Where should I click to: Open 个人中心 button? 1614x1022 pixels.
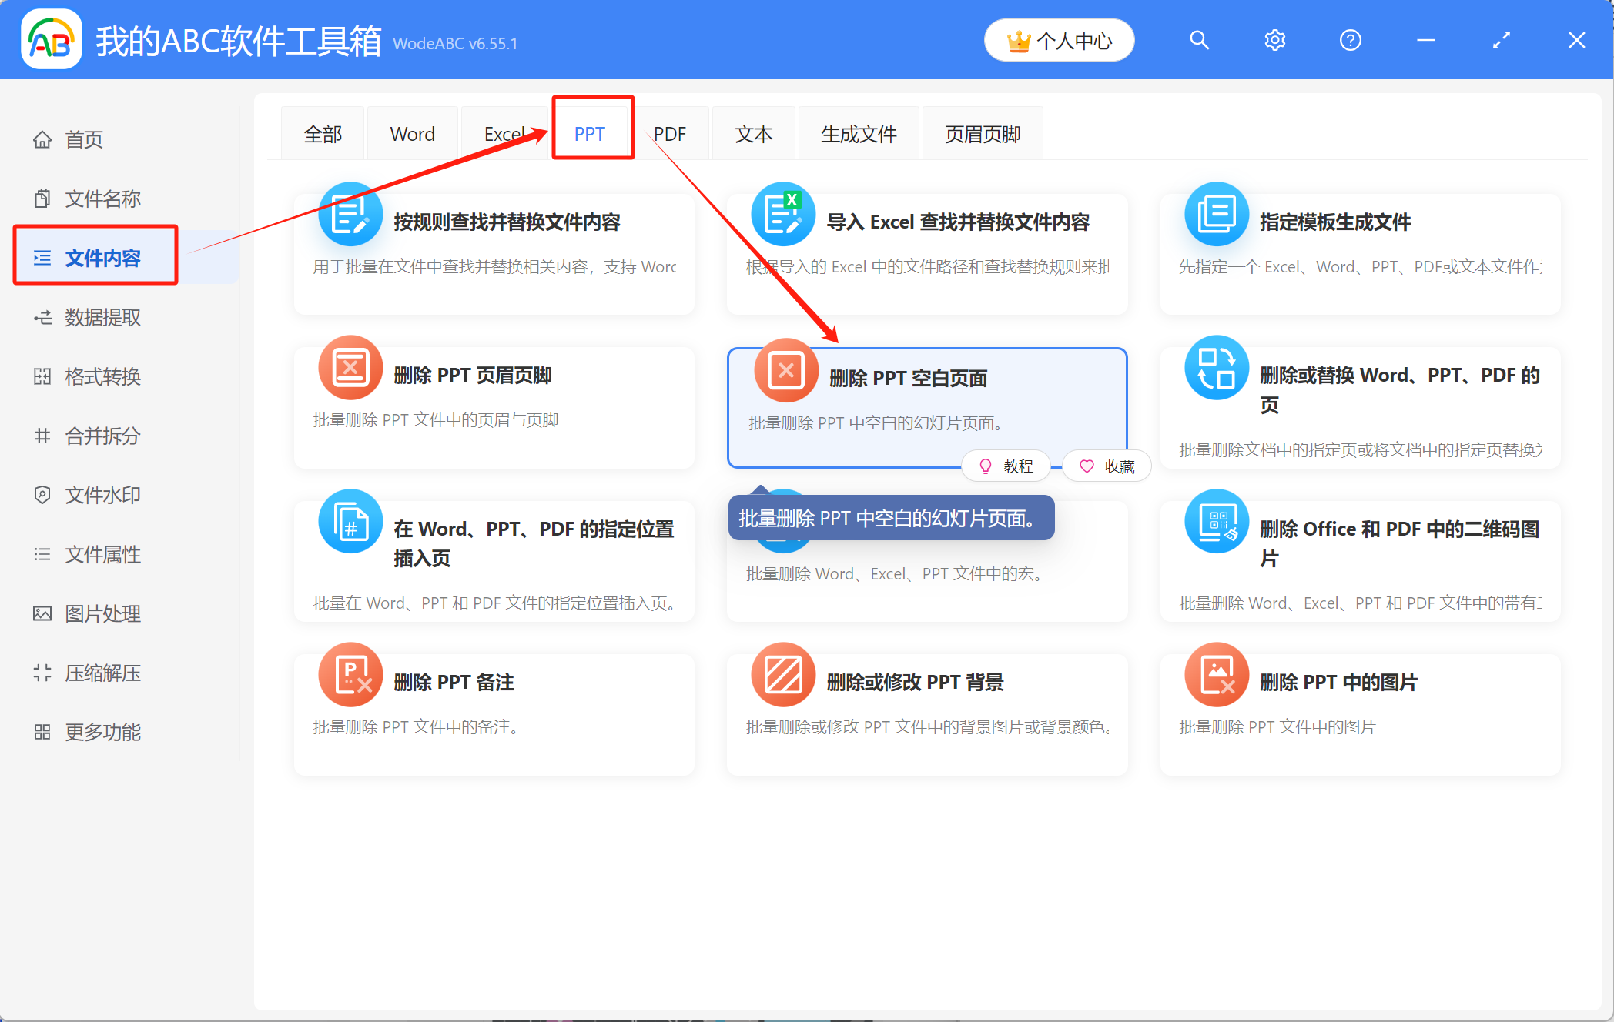(1059, 40)
